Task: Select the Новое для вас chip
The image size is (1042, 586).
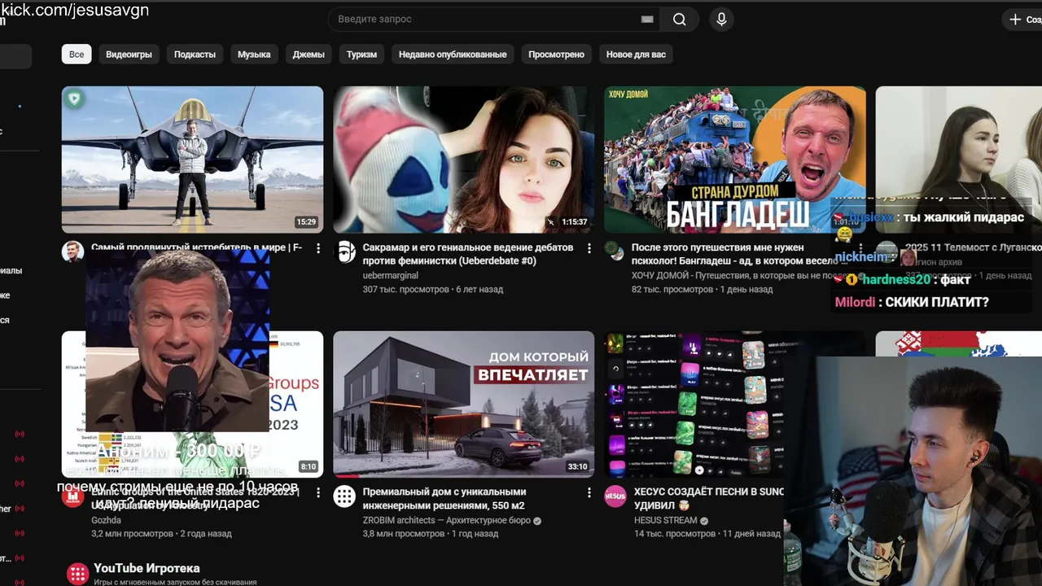Action: pos(636,55)
